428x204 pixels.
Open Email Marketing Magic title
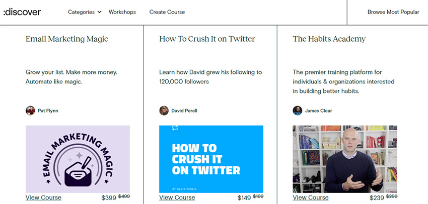[67, 39]
